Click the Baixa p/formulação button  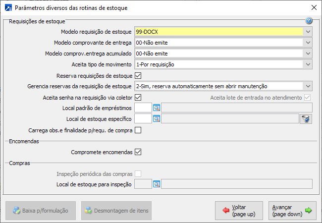click(41, 211)
